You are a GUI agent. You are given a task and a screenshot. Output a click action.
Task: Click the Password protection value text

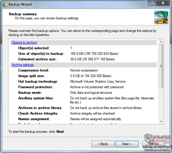point(97,87)
